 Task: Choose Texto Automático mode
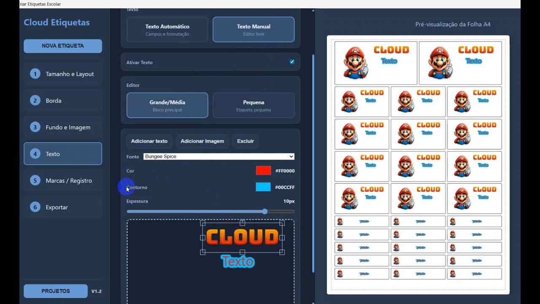[x=167, y=30]
